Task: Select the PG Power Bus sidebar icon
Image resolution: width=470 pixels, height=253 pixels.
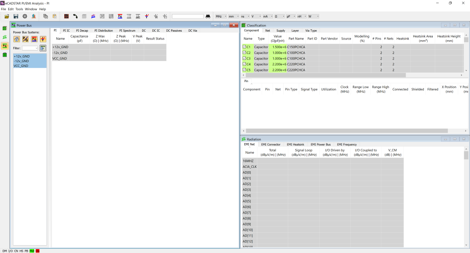Action: pyautogui.click(x=5, y=46)
